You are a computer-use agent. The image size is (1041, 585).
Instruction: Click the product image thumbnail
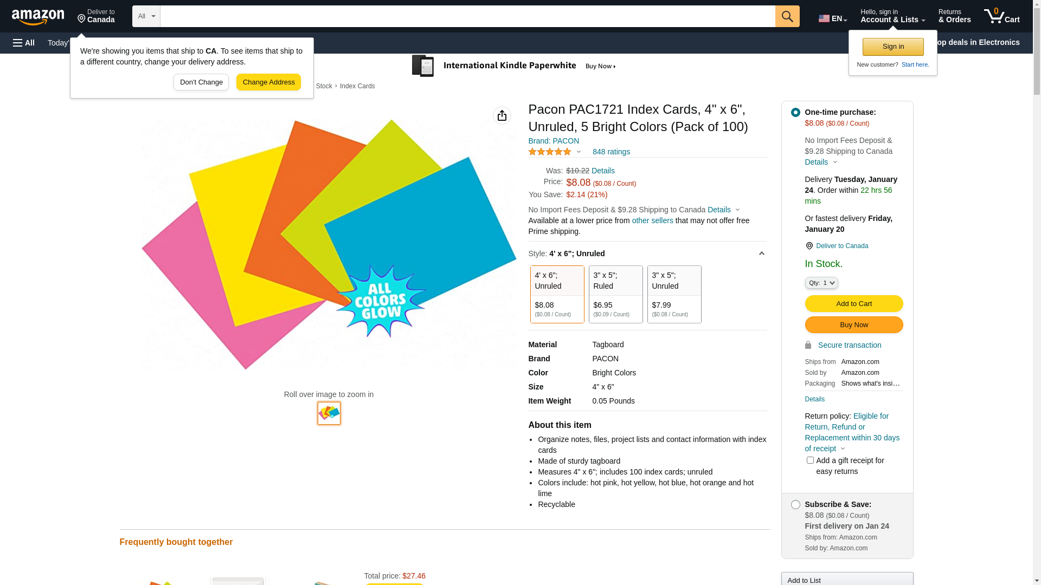(x=329, y=413)
